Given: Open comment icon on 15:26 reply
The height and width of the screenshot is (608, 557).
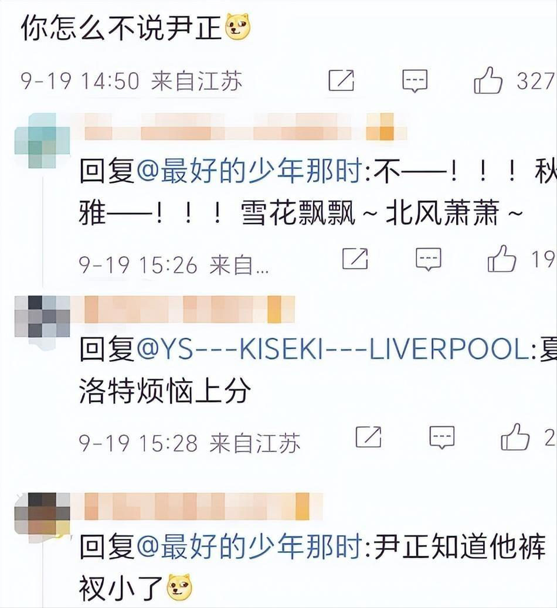Looking at the screenshot, I should click(428, 259).
